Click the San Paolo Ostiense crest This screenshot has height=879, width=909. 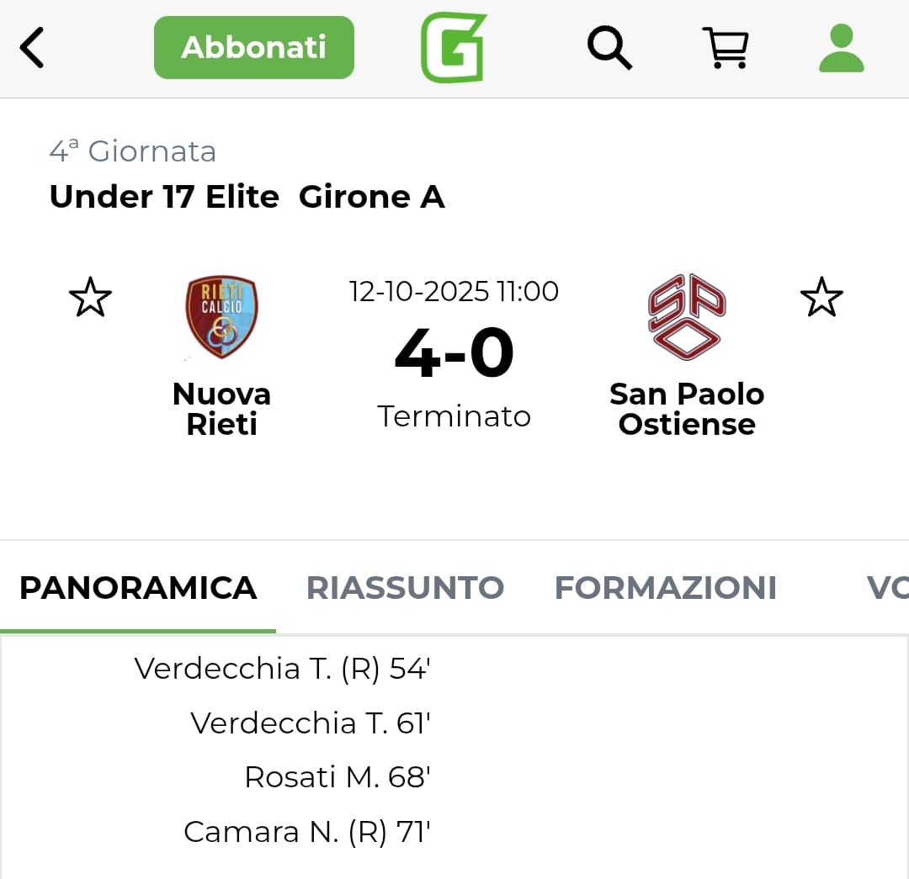coord(687,316)
